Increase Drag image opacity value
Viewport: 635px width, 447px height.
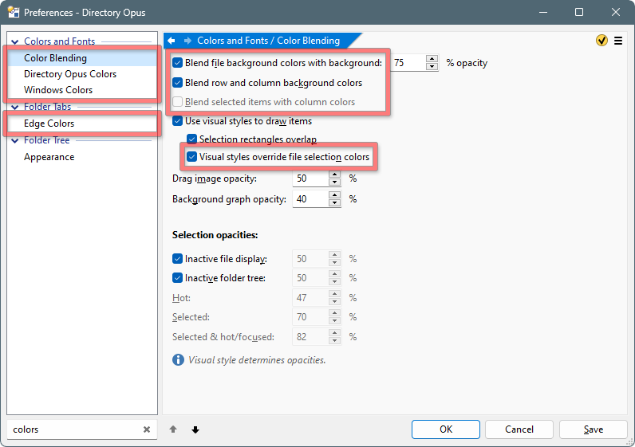click(x=334, y=174)
